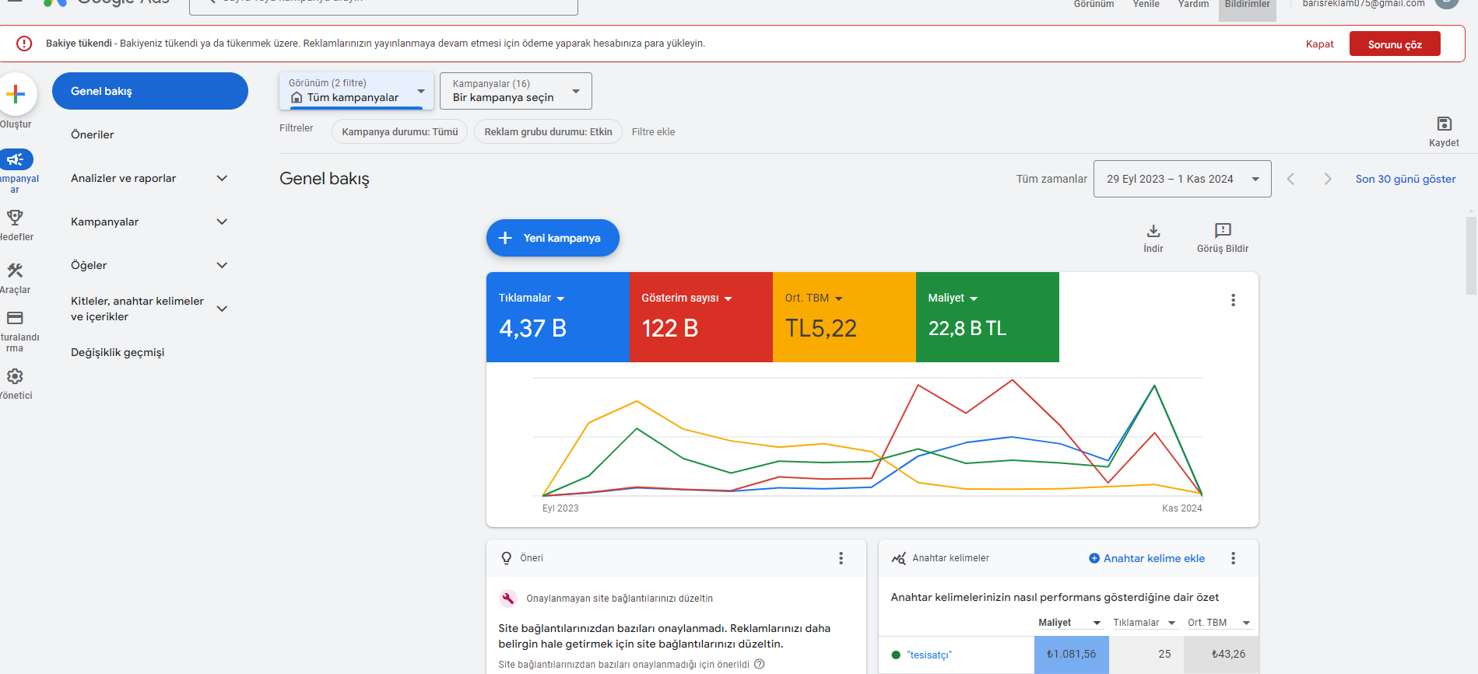Open the Bir kampanya seçin dropdown

[516, 91]
